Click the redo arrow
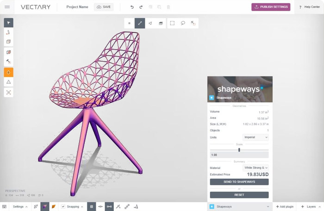324x211 pixels. click(x=141, y=7)
